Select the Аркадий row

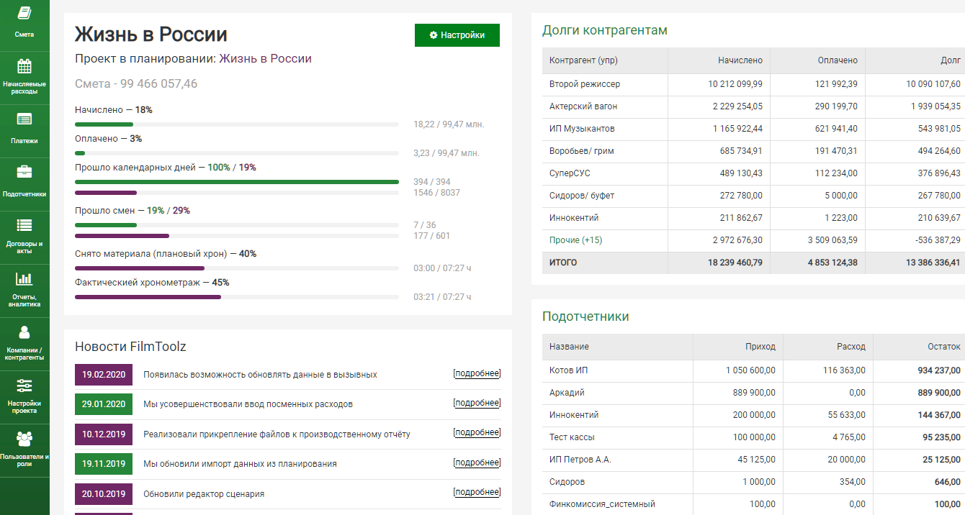pyautogui.click(x=753, y=393)
